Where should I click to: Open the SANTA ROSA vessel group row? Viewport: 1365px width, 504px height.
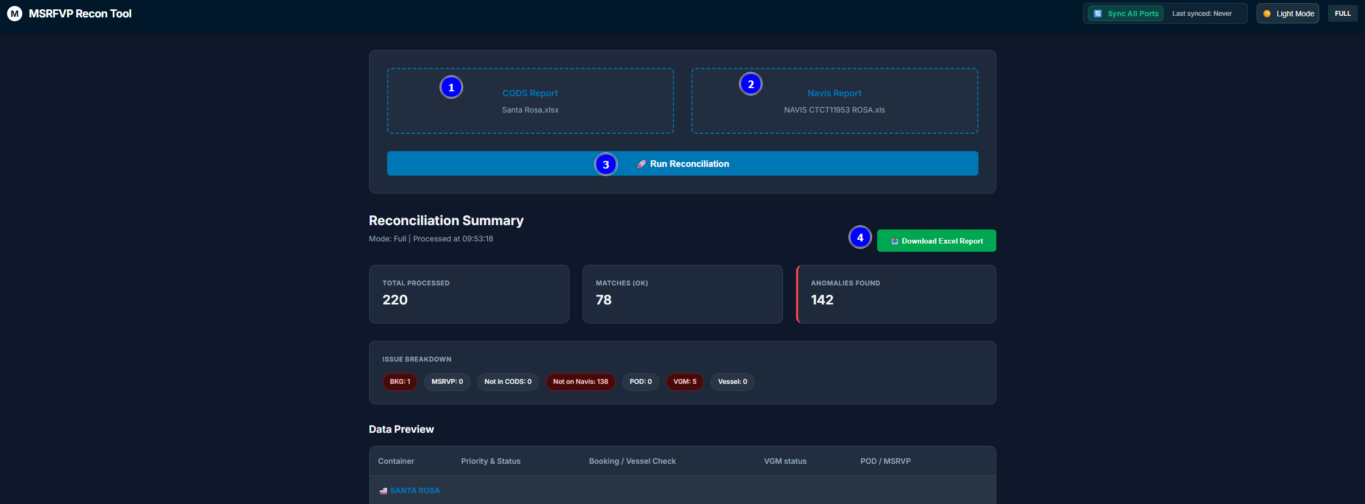coord(682,490)
